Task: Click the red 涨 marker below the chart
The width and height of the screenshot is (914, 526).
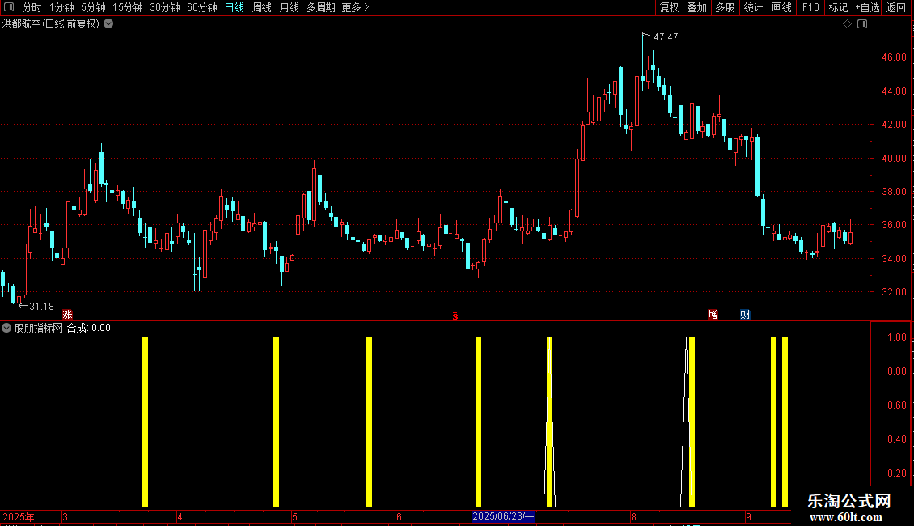Action: click(x=68, y=315)
